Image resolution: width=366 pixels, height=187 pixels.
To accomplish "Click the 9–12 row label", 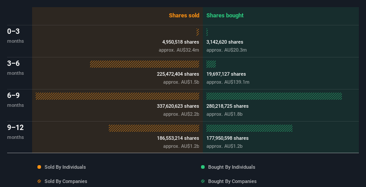I will (x=16, y=127).
